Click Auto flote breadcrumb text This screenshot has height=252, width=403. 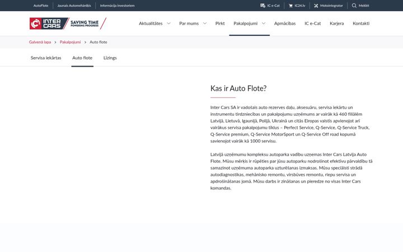pyautogui.click(x=98, y=42)
